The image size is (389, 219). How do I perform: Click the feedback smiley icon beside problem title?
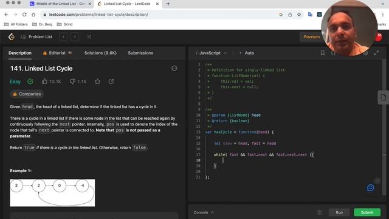click(x=174, y=68)
